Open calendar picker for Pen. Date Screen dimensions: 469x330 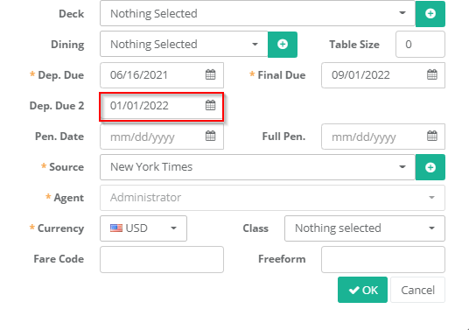click(210, 136)
